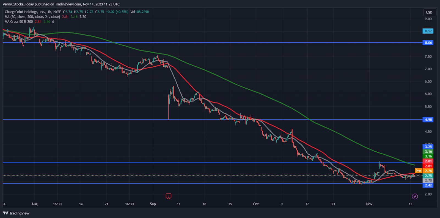The height and width of the screenshot is (218, 440).
Task: Click the 5.50 price axis tick
Action: (428, 107)
